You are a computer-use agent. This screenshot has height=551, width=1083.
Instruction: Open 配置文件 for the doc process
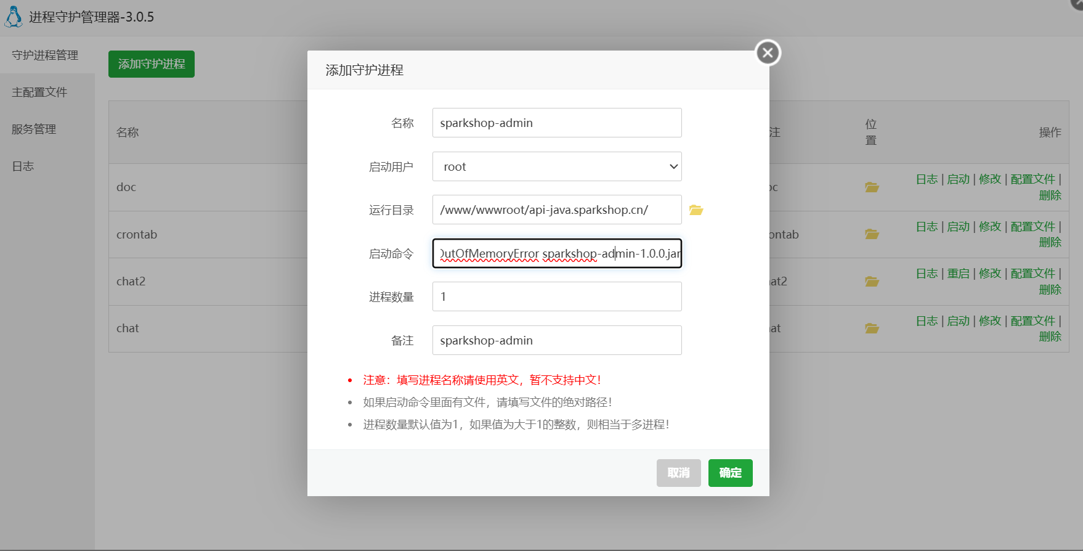pos(1033,179)
